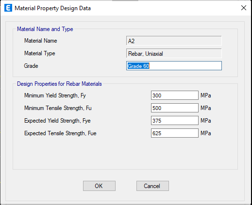Image resolution: width=252 pixels, height=205 pixels.
Task: Click the MPa unit beside Fy field
Action: click(x=206, y=95)
